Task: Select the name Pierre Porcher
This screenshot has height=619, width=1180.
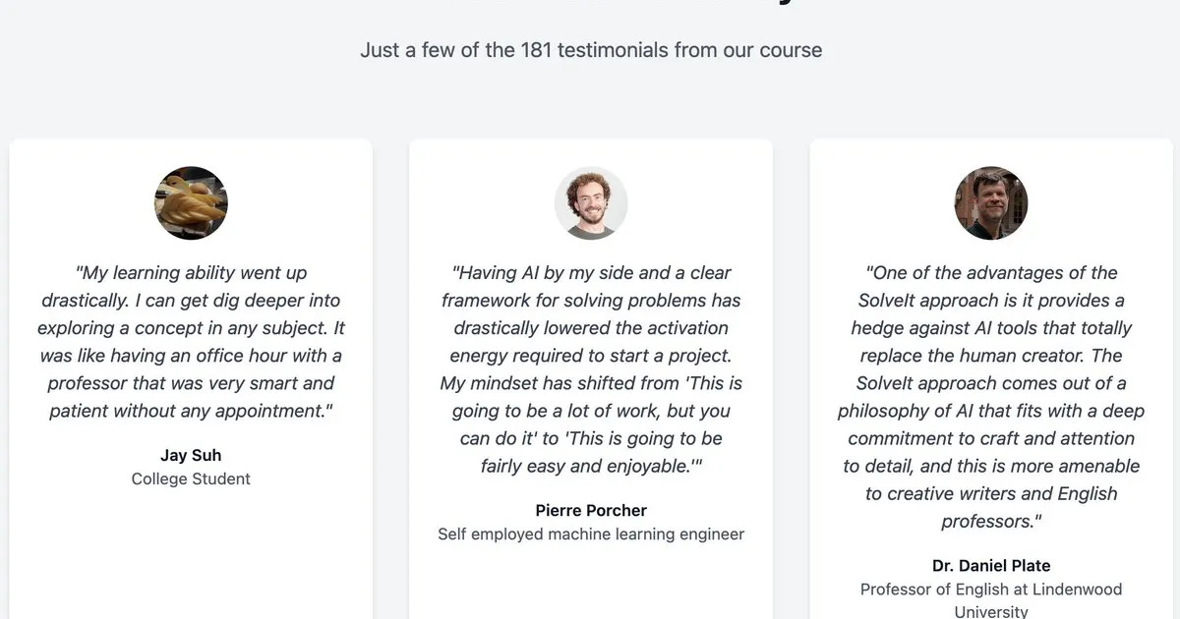Action: 591,510
